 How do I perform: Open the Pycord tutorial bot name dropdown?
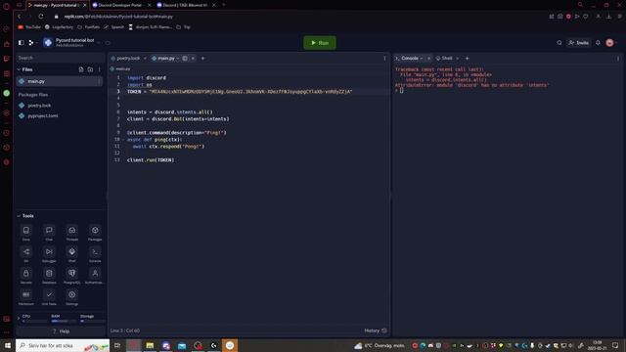tap(99, 42)
